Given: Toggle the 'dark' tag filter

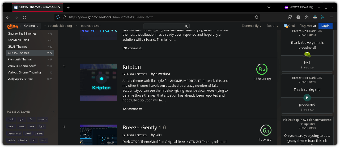Looking at the screenshot, I should [x=11, y=120].
